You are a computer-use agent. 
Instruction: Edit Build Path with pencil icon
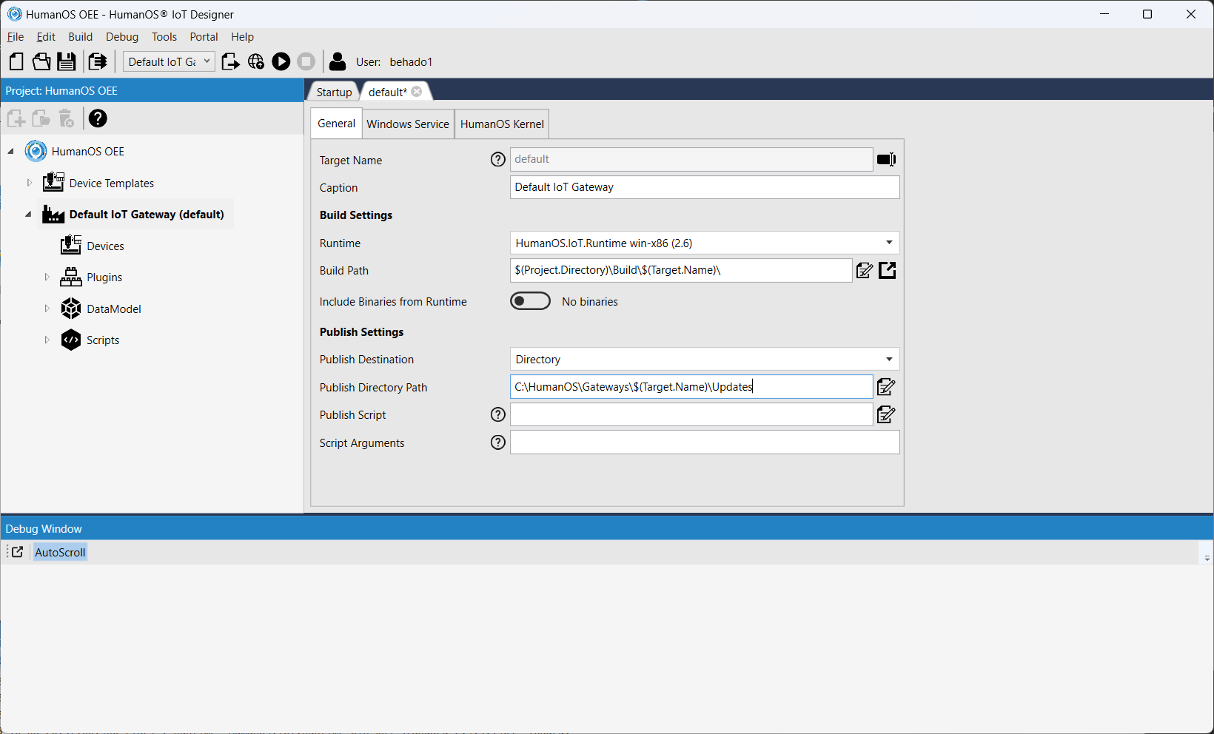864,270
